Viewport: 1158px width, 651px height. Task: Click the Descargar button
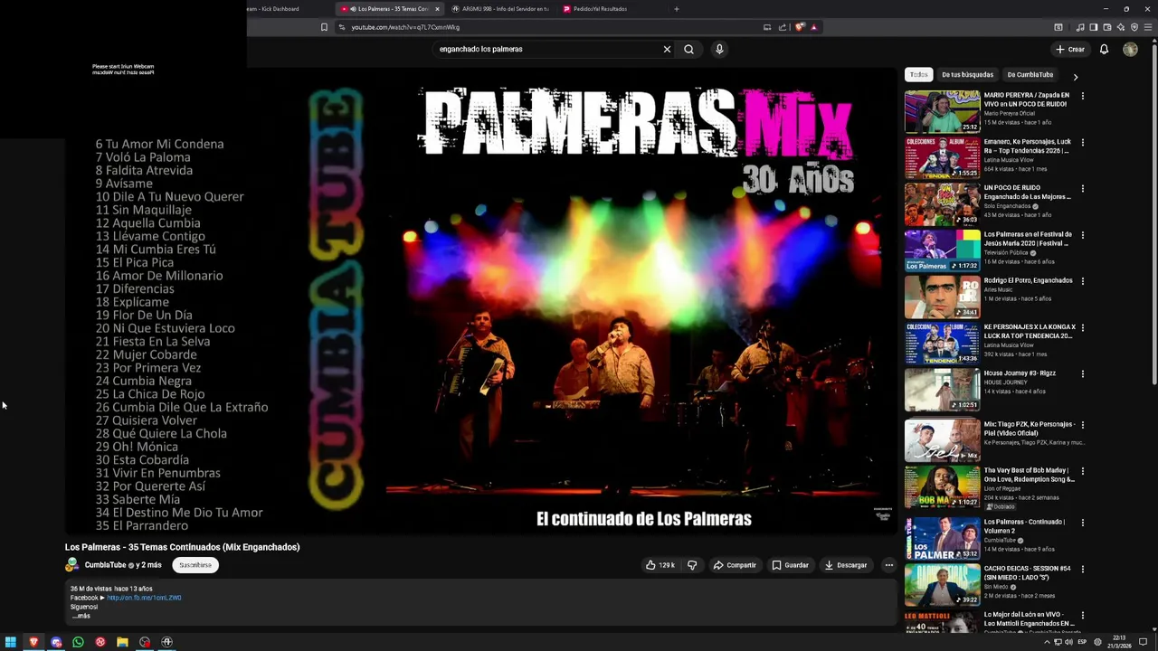coord(846,565)
